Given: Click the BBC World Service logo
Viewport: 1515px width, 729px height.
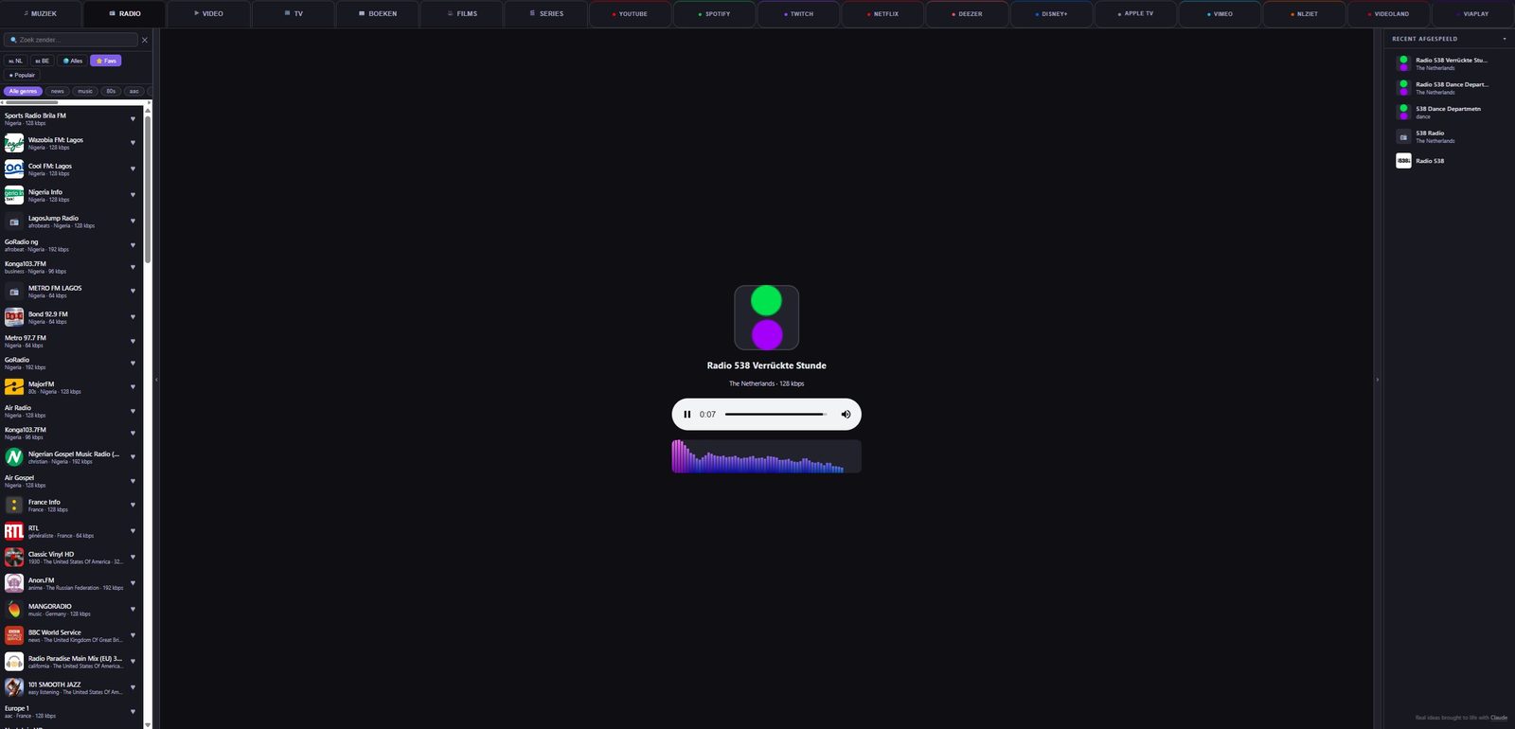Looking at the screenshot, I should (x=14, y=635).
